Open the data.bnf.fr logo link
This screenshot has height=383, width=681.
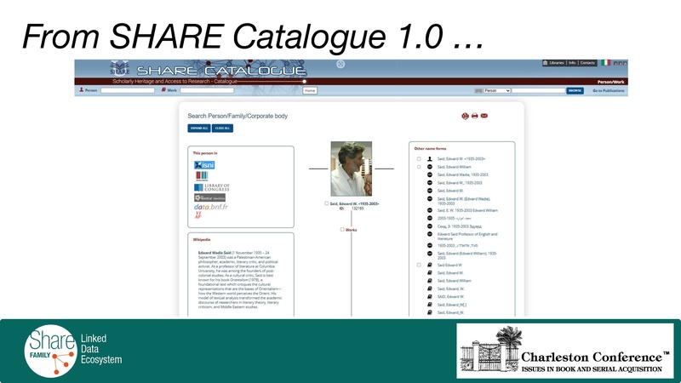point(210,207)
